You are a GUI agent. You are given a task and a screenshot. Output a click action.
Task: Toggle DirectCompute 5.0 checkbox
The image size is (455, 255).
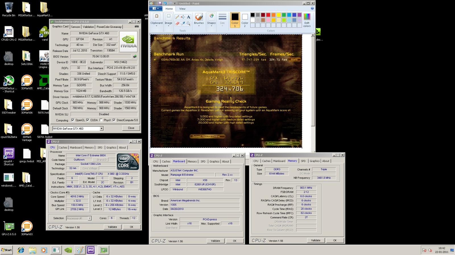[114, 120]
